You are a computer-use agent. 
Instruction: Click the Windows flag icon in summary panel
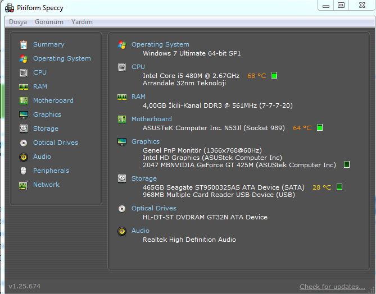click(122, 44)
